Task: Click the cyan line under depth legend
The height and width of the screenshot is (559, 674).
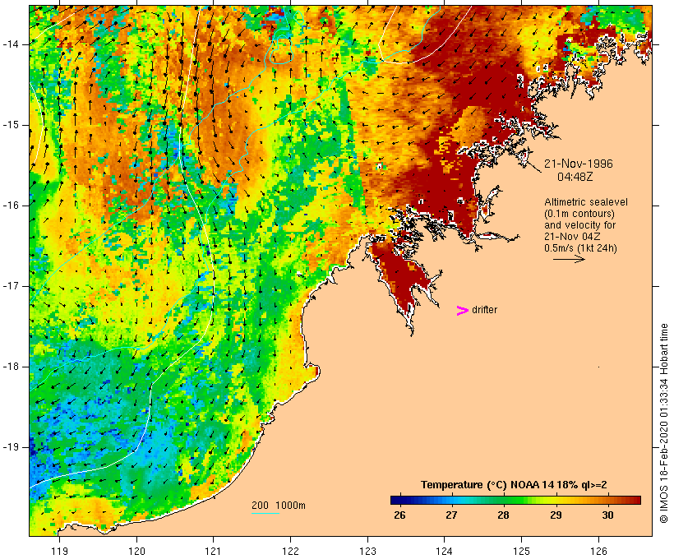Action: (x=265, y=513)
